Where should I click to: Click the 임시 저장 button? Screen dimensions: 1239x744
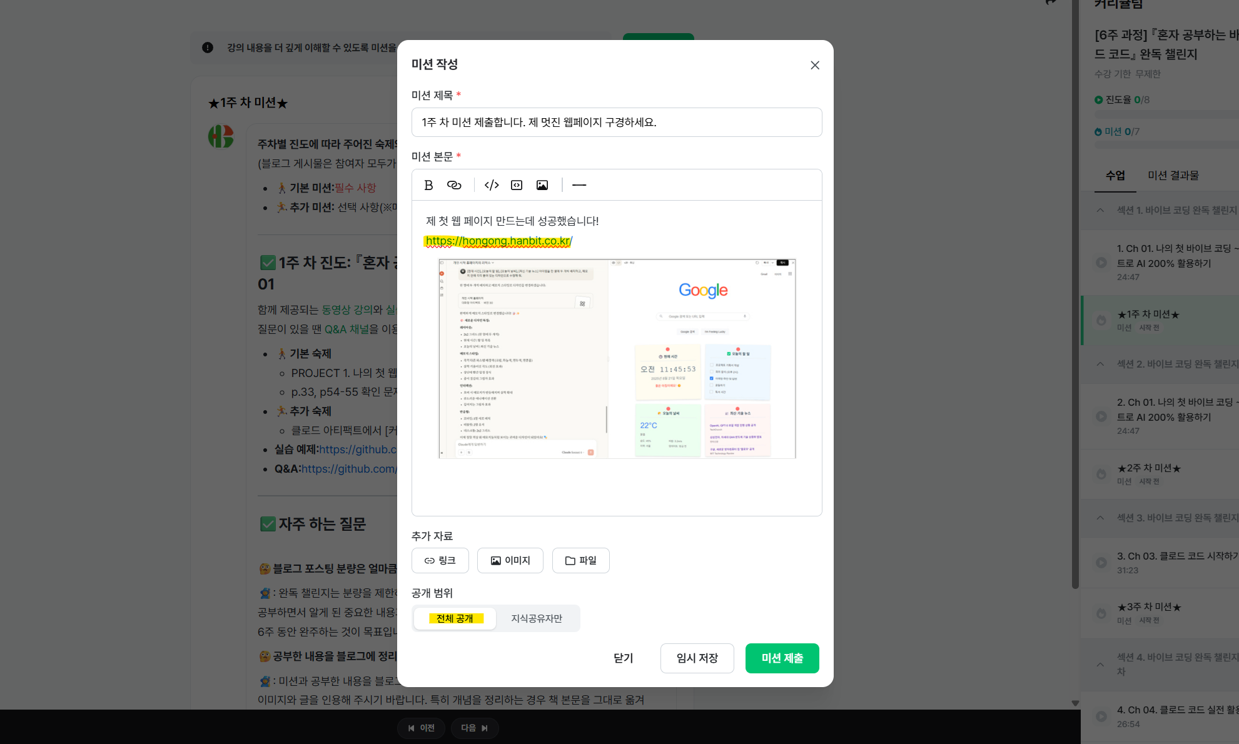(x=697, y=658)
